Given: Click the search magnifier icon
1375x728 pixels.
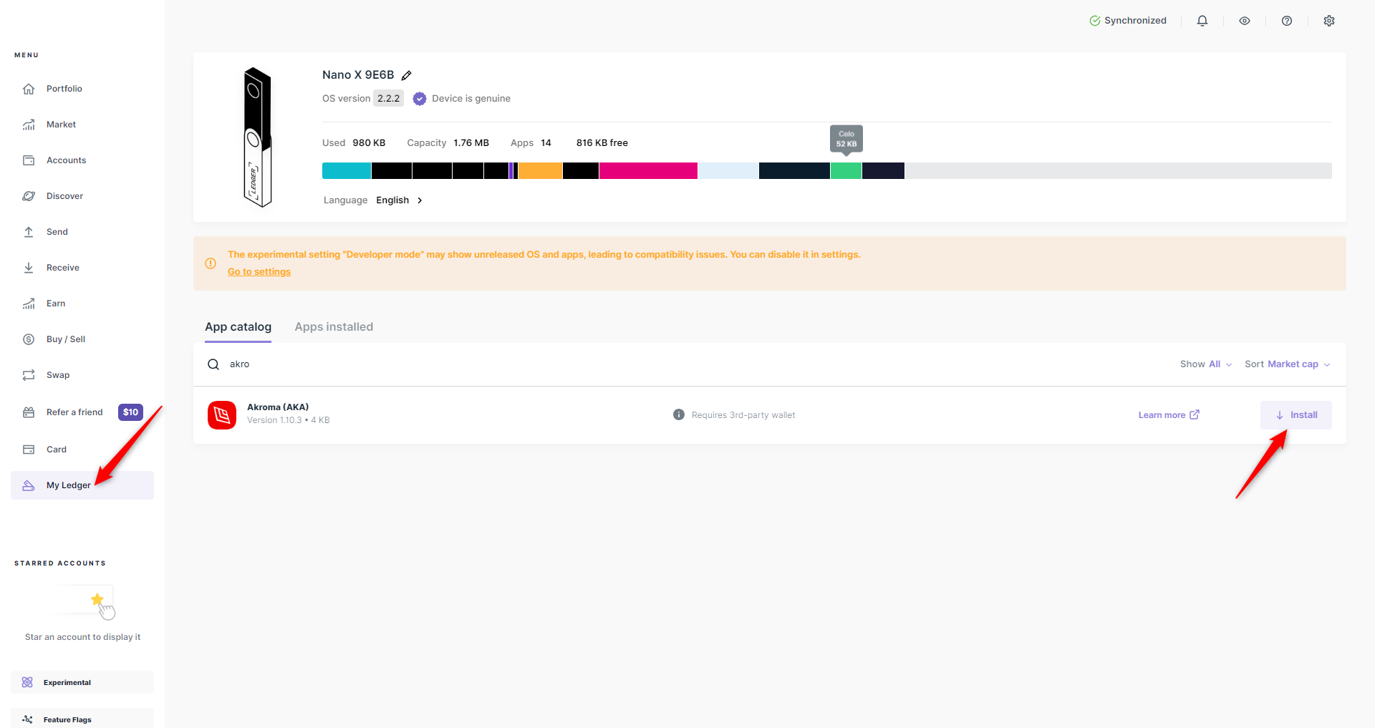Looking at the screenshot, I should 213,364.
